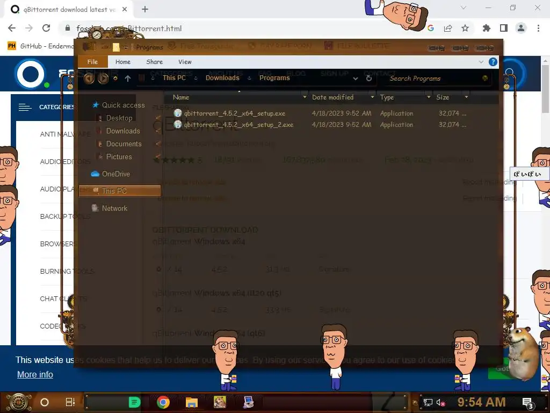Refresh the Programs folder view

click(x=368, y=79)
